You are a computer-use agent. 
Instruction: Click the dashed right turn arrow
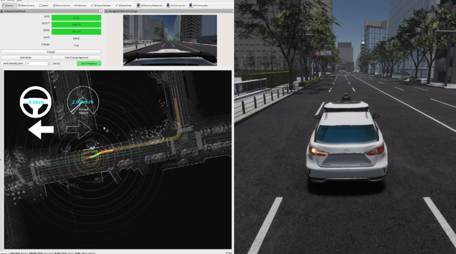coord(79,130)
